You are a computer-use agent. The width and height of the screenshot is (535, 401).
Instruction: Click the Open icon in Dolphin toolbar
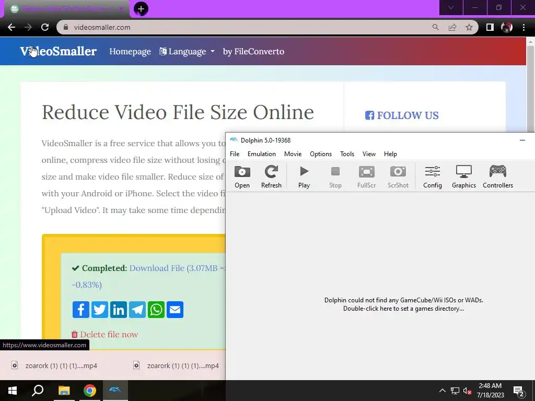(x=242, y=176)
